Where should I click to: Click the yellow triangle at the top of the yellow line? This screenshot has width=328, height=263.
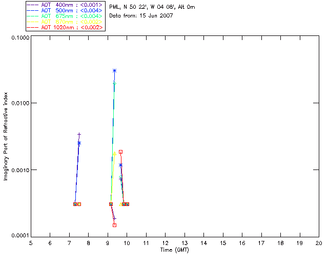click(x=114, y=154)
